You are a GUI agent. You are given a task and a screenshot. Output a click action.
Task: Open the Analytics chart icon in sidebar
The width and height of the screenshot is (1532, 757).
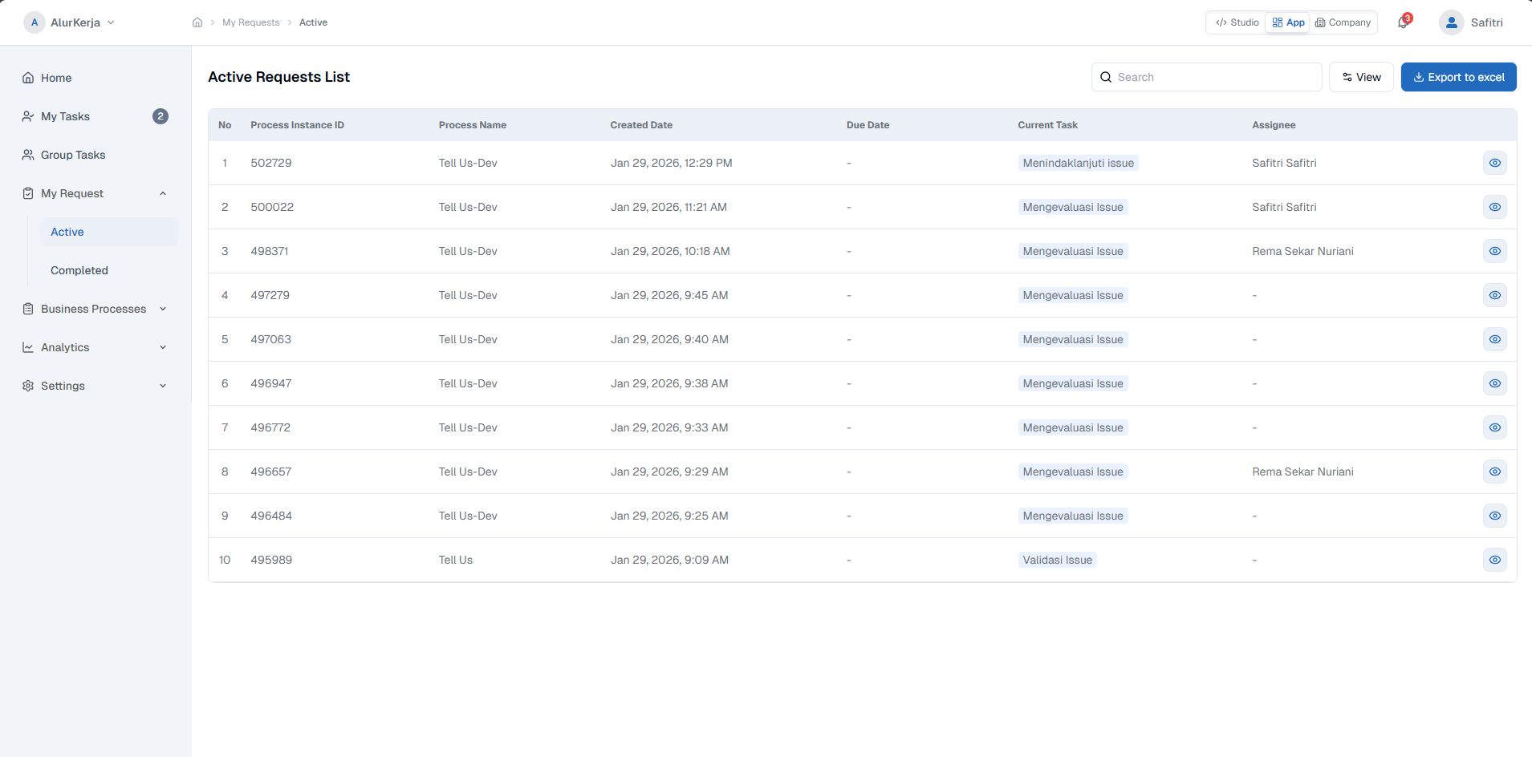[28, 347]
